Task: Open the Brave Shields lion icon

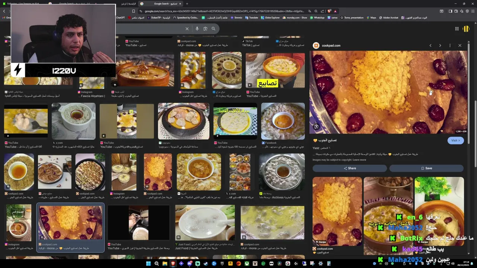Action: pos(329,11)
